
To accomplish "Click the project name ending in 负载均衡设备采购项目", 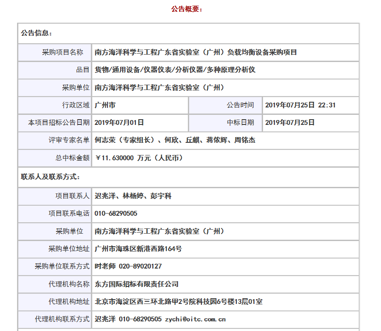I will [x=196, y=52].
